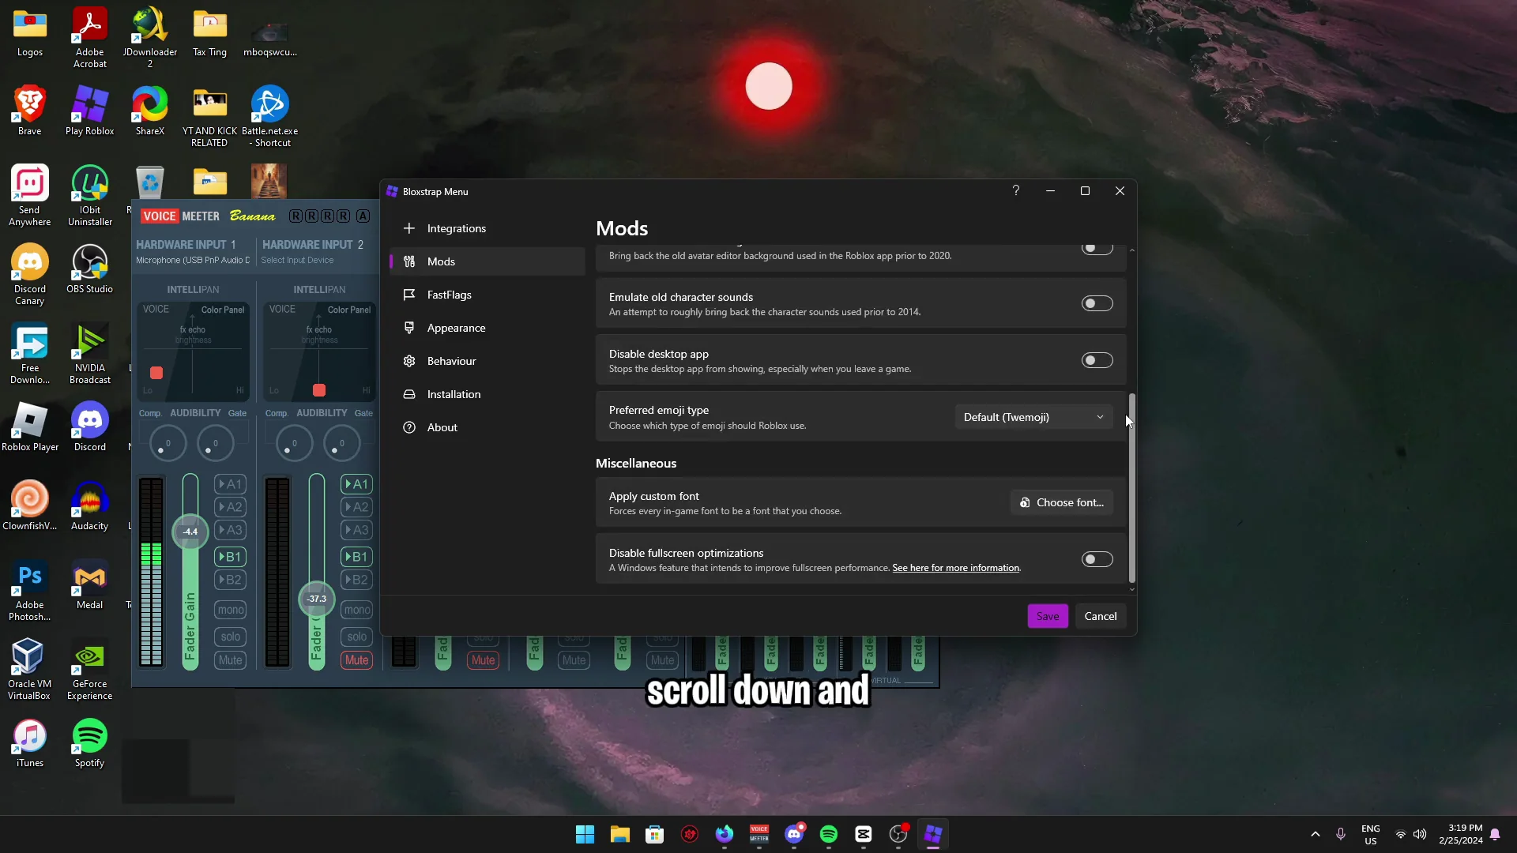Open the Appearance section in Bloxstrap
The height and width of the screenshot is (853, 1517).
pyautogui.click(x=456, y=328)
